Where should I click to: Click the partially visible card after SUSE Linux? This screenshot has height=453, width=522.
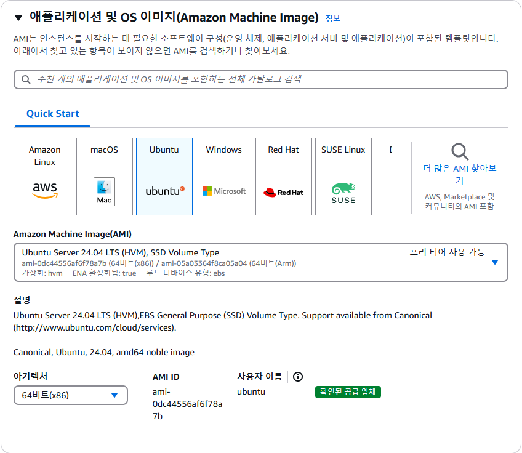click(383, 177)
